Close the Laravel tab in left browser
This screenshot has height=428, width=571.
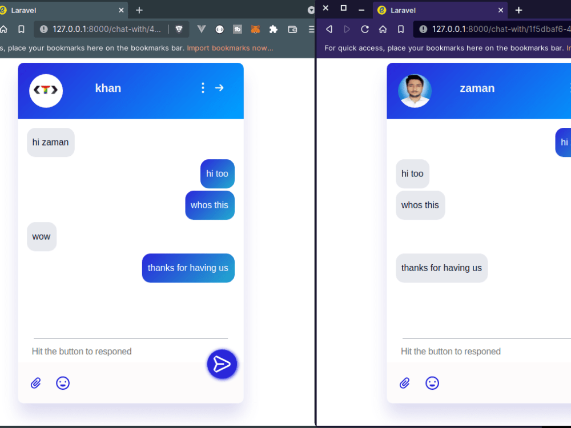pyautogui.click(x=121, y=10)
